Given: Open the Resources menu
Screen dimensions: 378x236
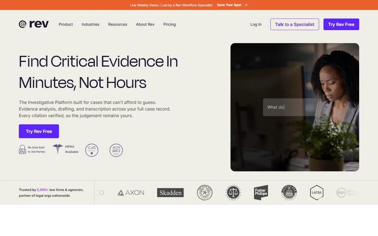Looking at the screenshot, I should click(x=118, y=24).
